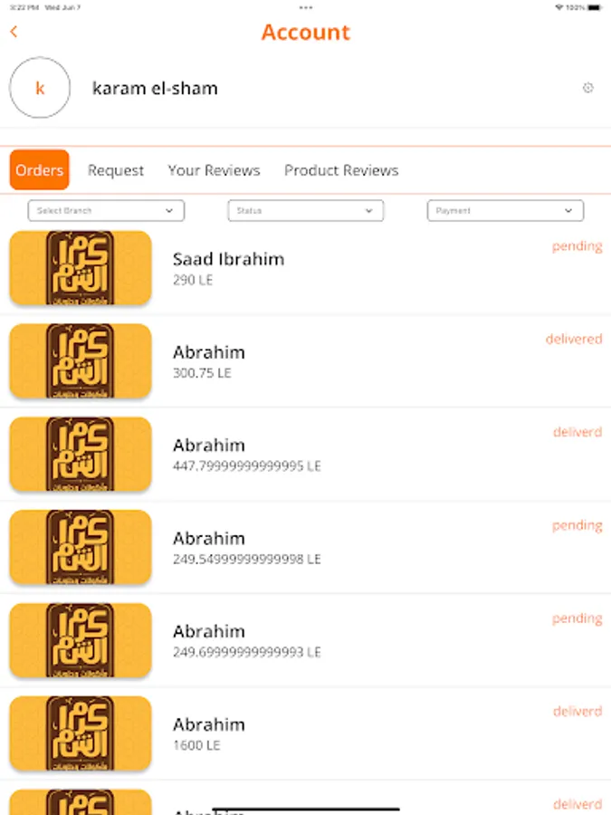The width and height of the screenshot is (611, 815).
Task: Switch to the Request tab
Action: pyautogui.click(x=115, y=170)
